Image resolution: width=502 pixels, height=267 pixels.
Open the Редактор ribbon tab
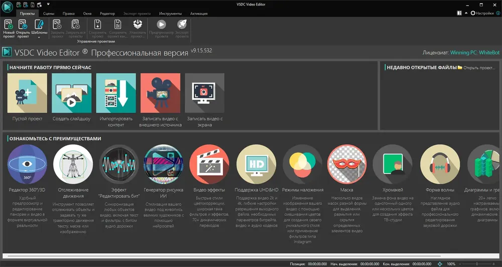pyautogui.click(x=107, y=14)
